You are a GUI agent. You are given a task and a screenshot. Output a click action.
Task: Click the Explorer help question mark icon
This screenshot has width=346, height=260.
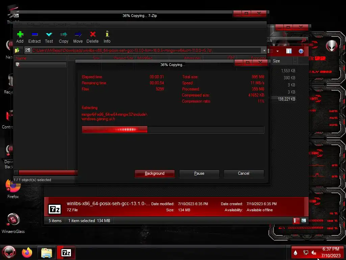click(301, 51)
